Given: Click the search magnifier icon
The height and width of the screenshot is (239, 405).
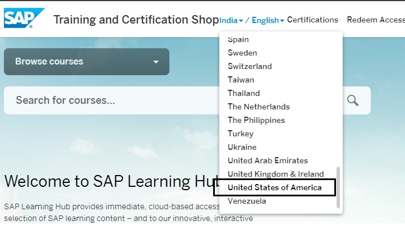Looking at the screenshot, I should 352,100.
